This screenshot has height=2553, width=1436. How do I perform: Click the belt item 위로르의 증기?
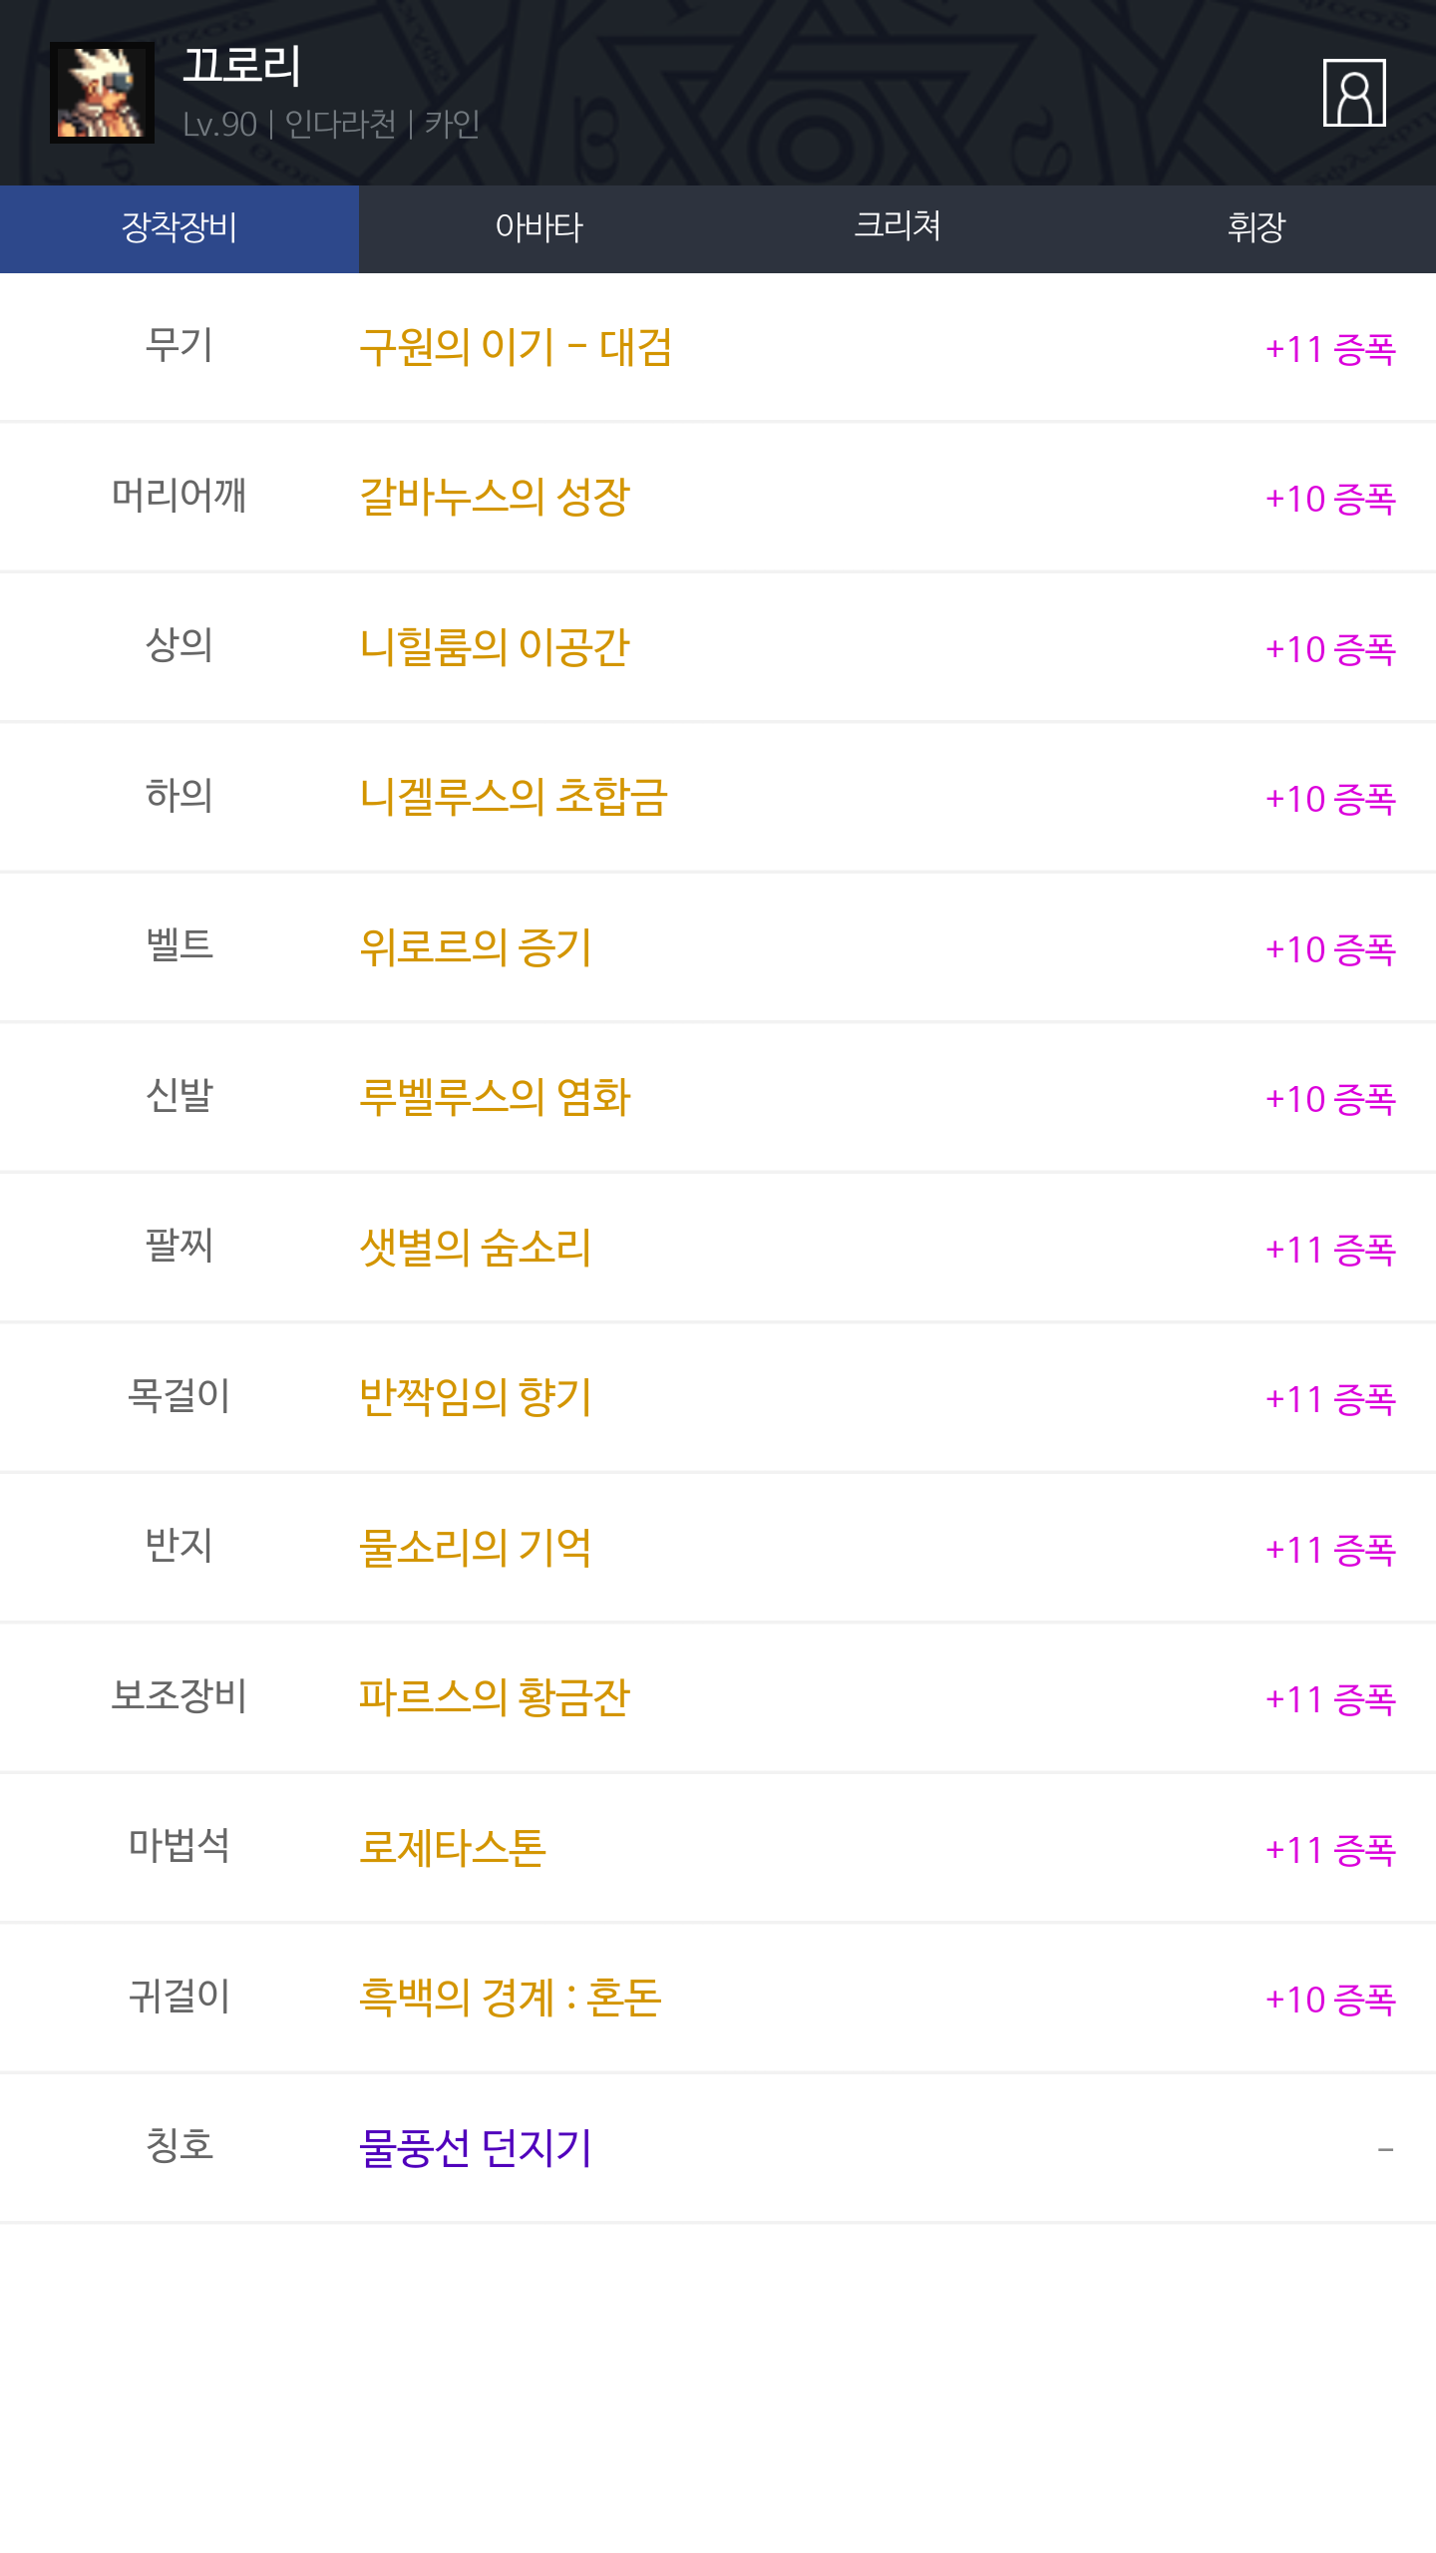476,948
